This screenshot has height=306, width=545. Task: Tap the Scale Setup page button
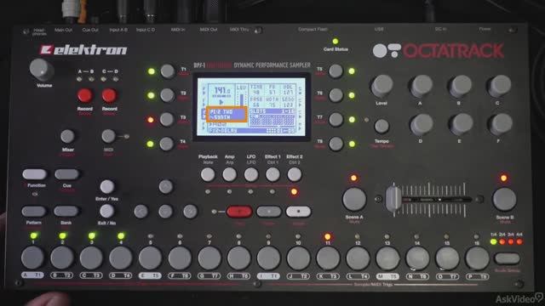[508, 258]
